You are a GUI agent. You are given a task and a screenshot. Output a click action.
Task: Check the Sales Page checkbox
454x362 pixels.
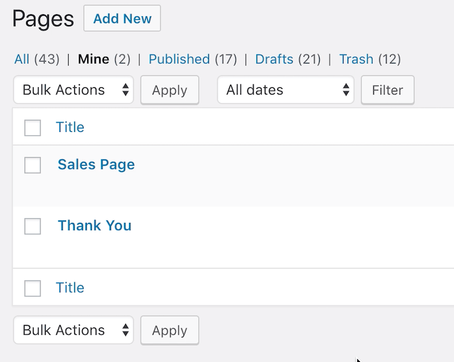pos(33,165)
